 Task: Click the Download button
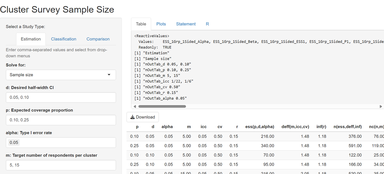143,117
